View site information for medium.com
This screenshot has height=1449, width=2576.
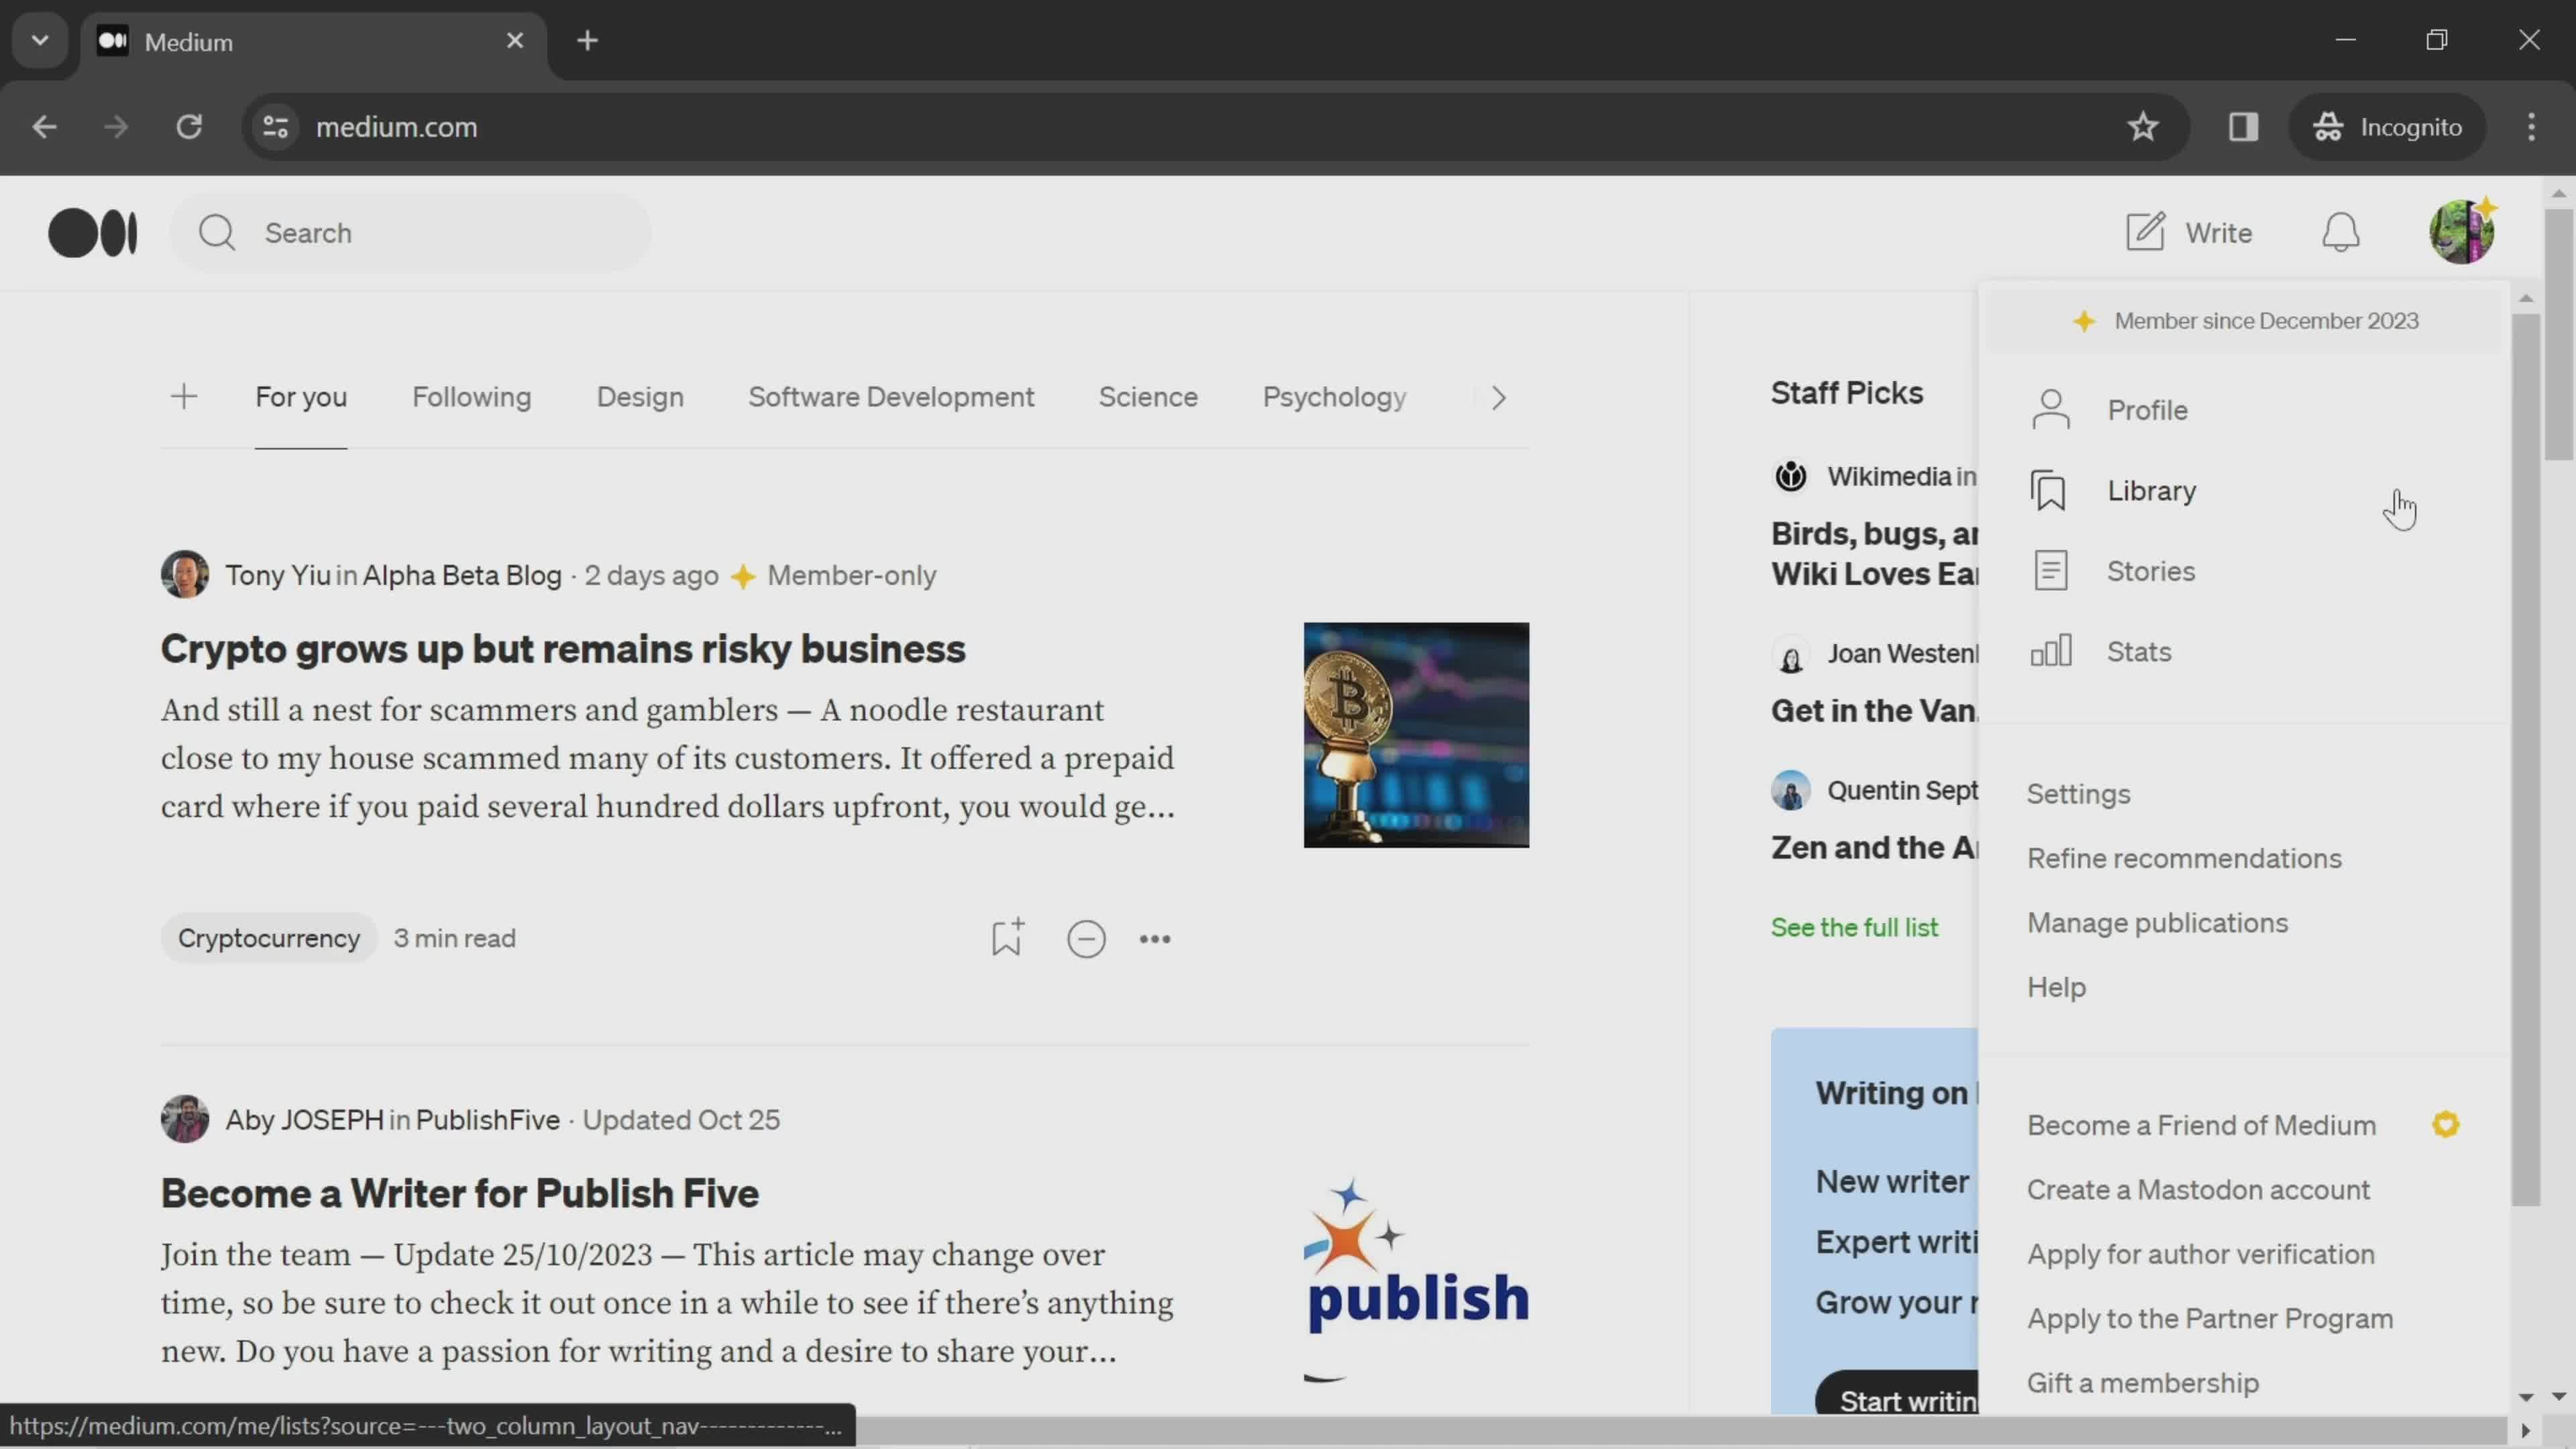(x=276, y=127)
